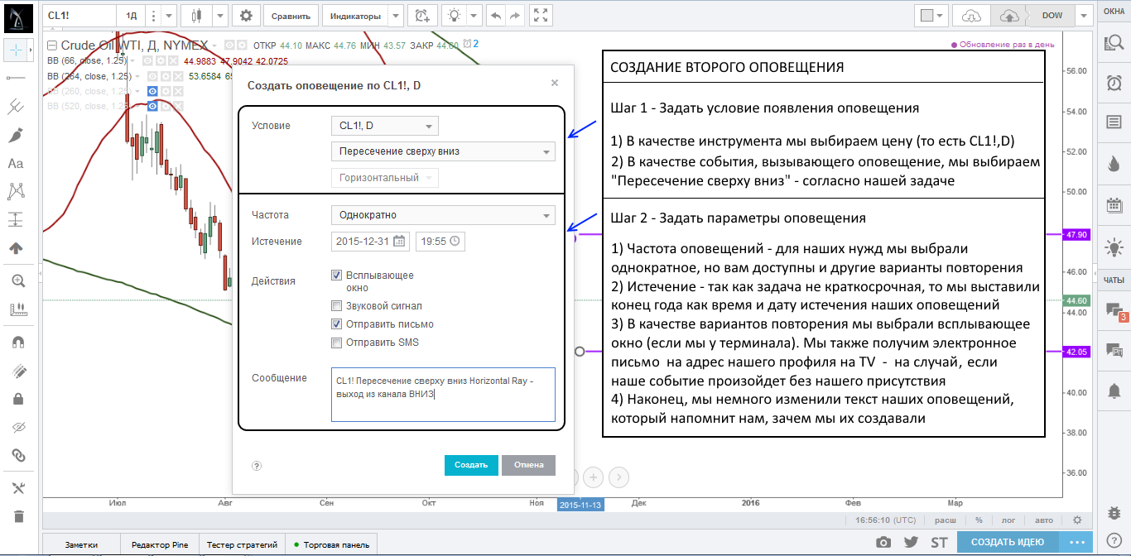This screenshot has width=1131, height=556.
Task: Open the calendar panel in right sidebar
Action: [1114, 205]
